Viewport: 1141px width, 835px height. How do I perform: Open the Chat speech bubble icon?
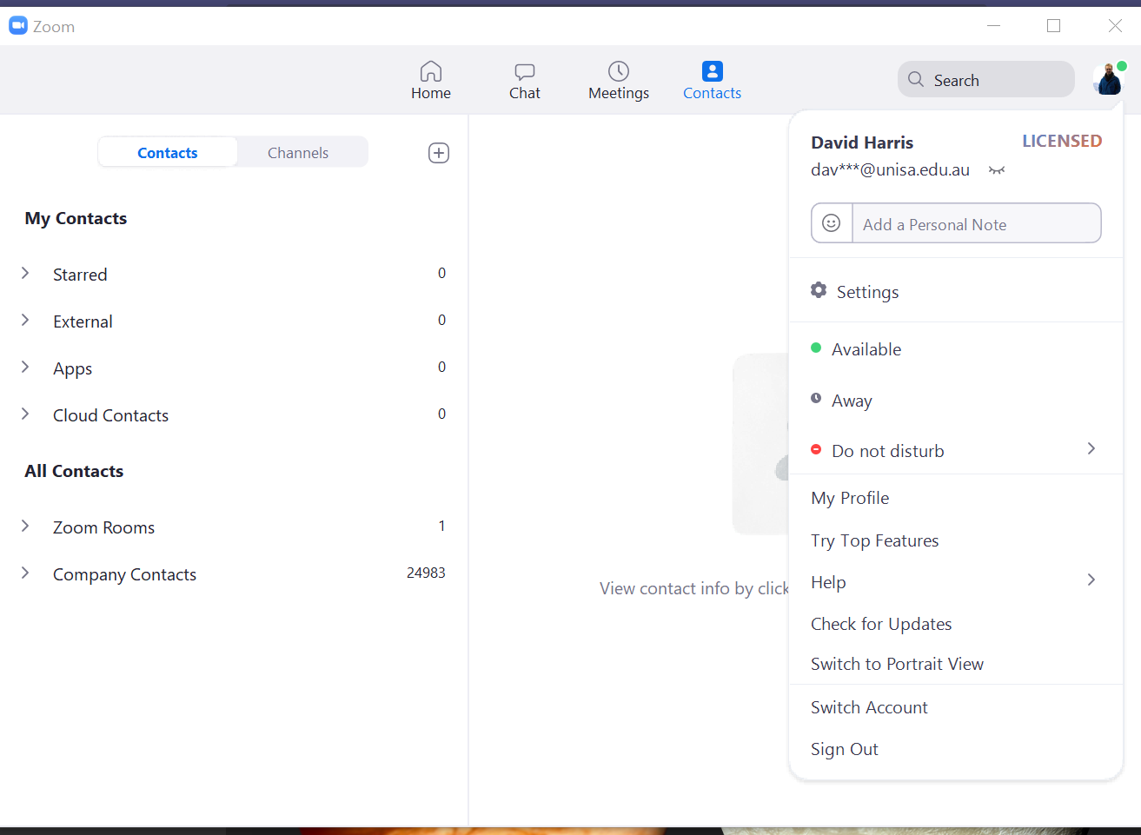pos(525,71)
